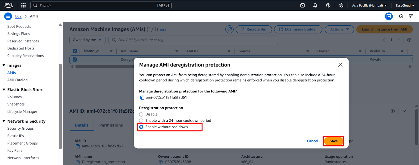Click the table horizontal scrollbar
Screen dimensions: 419x165
105,67
